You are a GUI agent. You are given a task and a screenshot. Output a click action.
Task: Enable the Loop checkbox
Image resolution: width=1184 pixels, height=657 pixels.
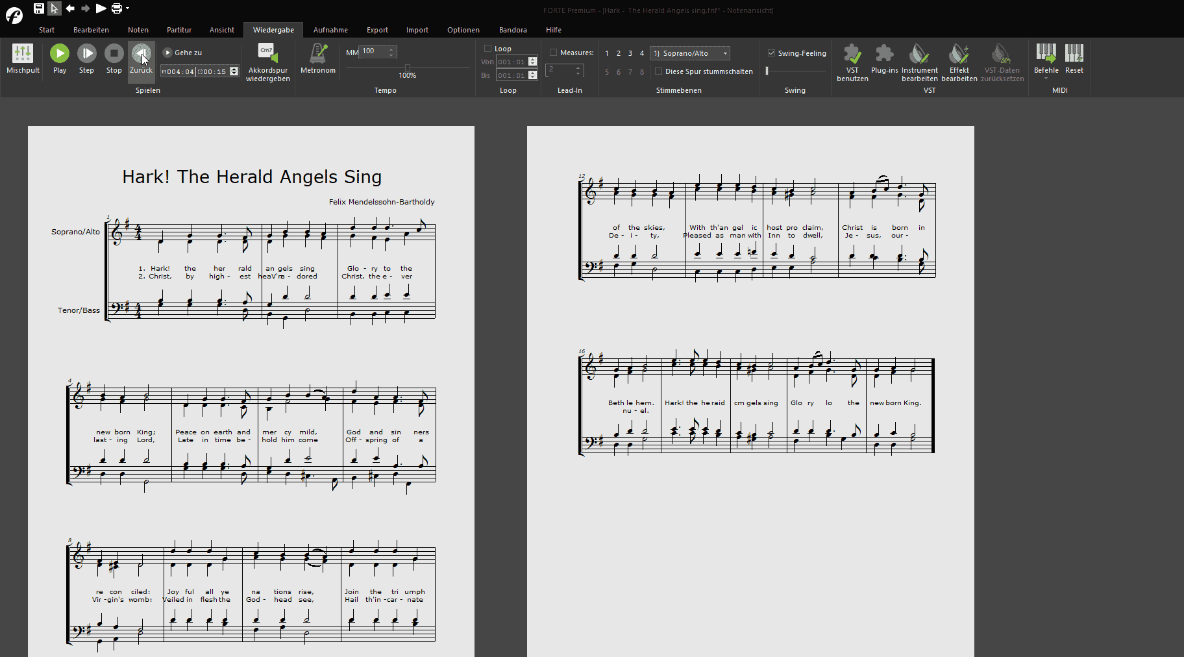[487, 49]
